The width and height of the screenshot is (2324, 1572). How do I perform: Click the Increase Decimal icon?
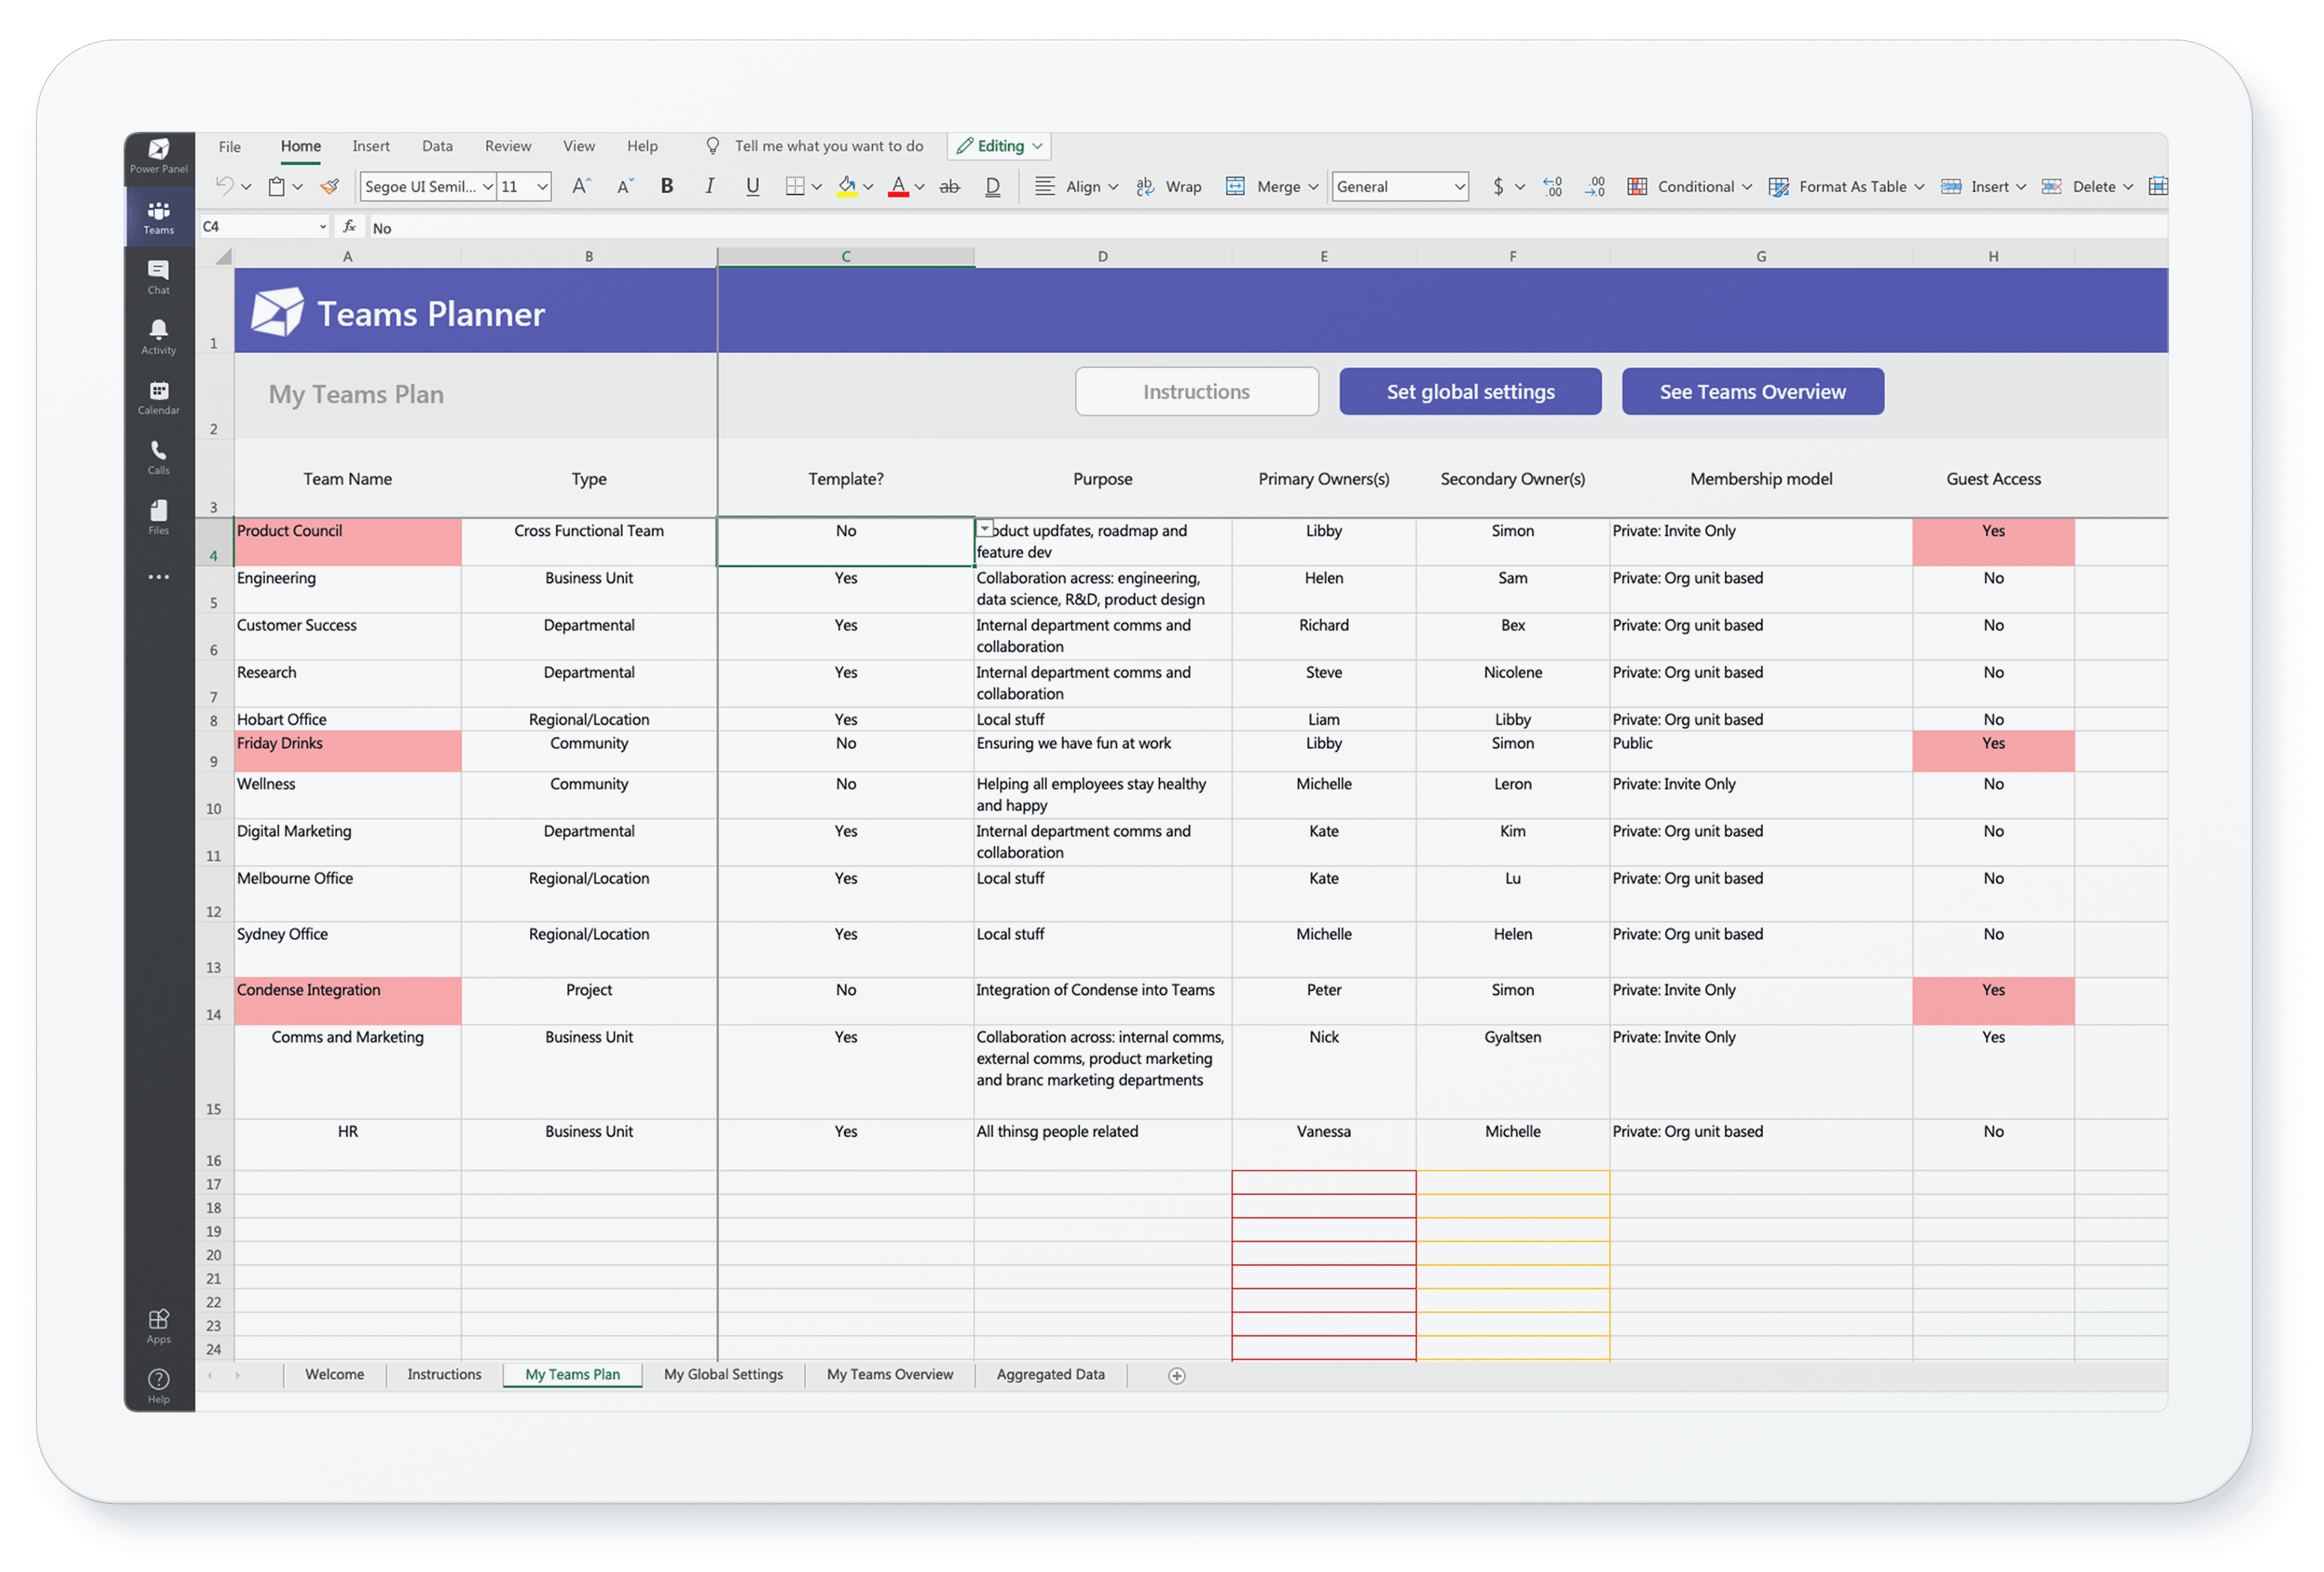pyautogui.click(x=1552, y=186)
